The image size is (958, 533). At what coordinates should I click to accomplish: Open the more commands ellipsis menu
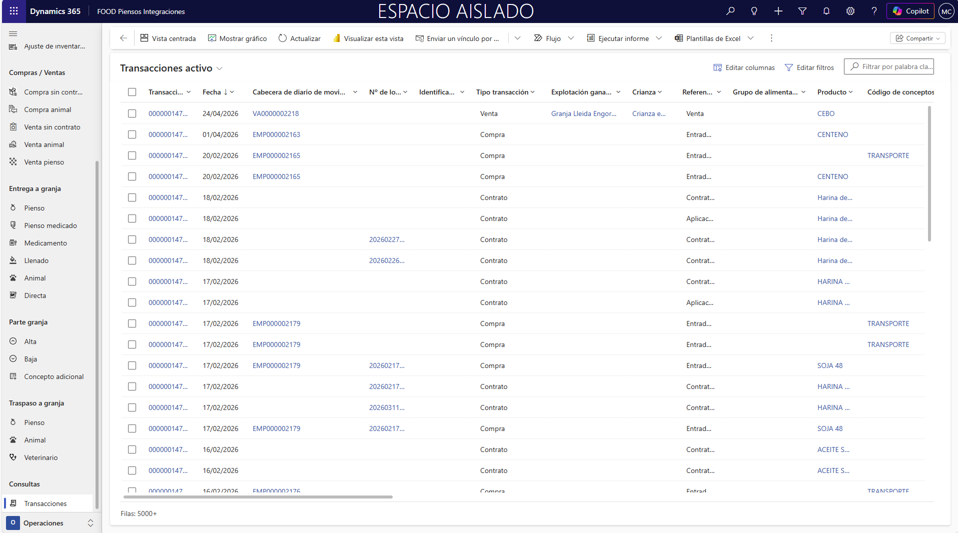(x=771, y=38)
